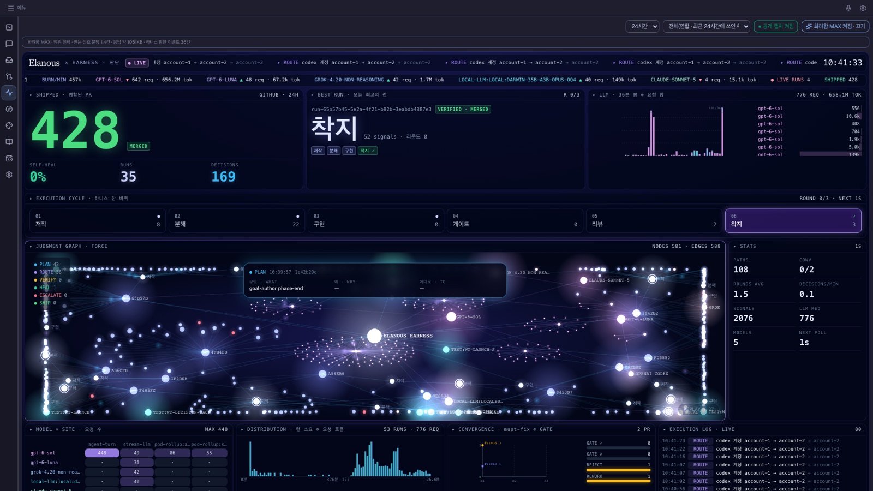Select execution cycle step 02 분해

pos(236,220)
